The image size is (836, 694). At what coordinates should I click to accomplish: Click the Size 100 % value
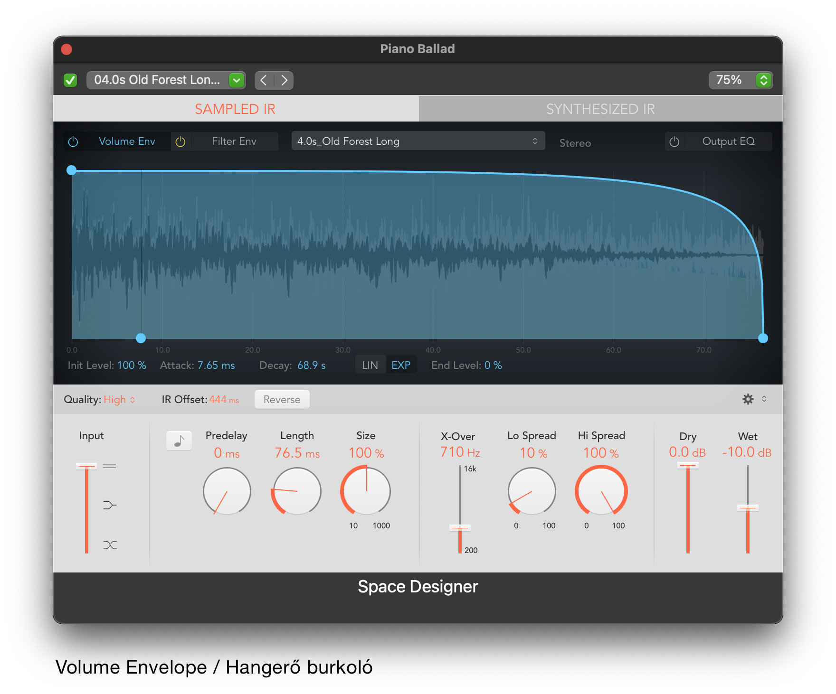click(x=366, y=453)
